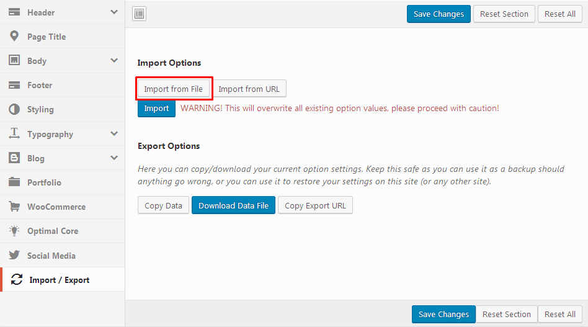Image resolution: width=588 pixels, height=327 pixels.
Task: Click the Header section icon in sidebar
Action: (x=14, y=12)
